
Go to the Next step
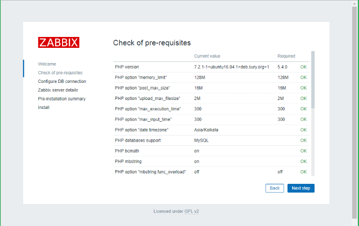[301, 188]
